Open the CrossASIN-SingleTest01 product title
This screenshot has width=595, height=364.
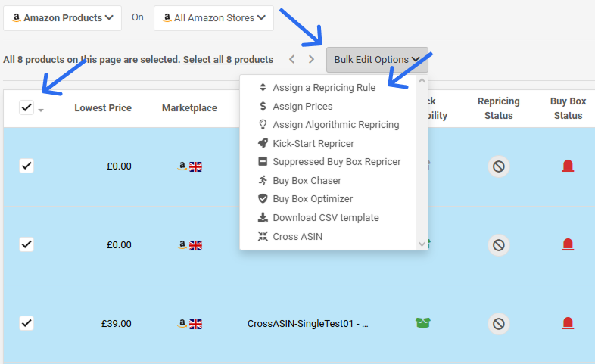tap(308, 324)
